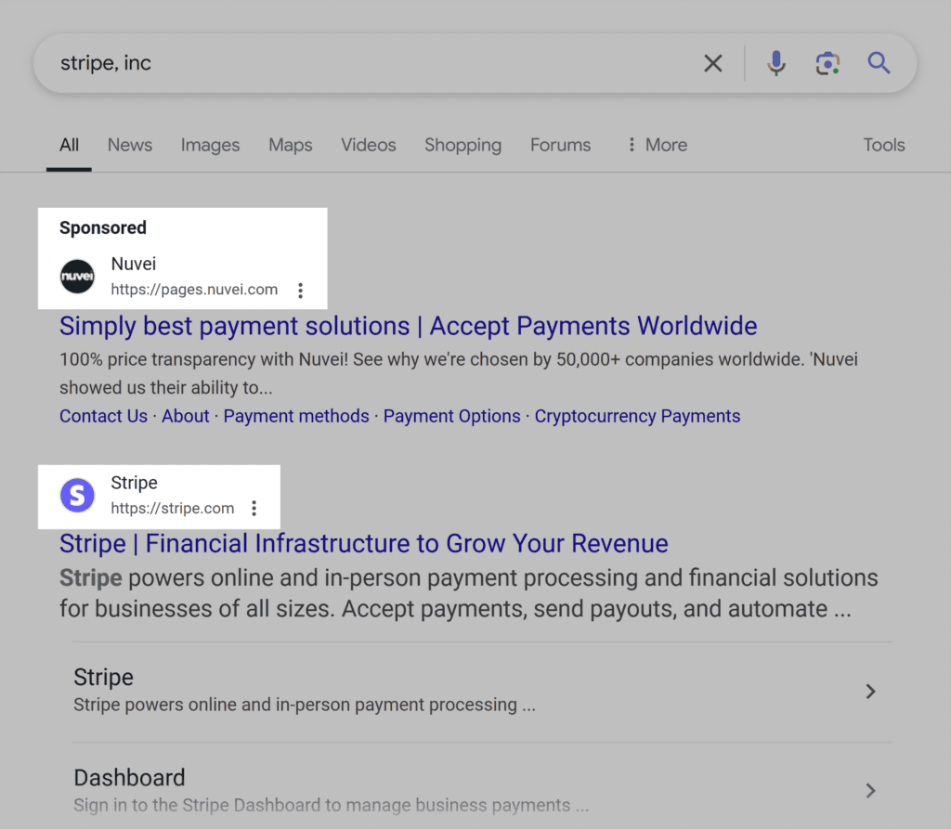The image size is (951, 829).
Task: Open the three-dot menu beside Stripe result
Action: pos(254,508)
